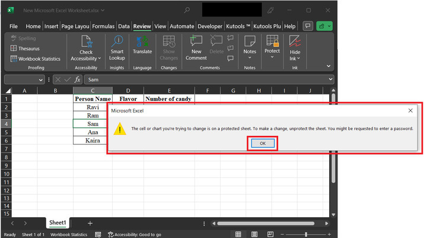Viewport: 424px width, 238px height.
Task: Adjust the zoom slider in status bar
Action: pyautogui.click(x=305, y=234)
